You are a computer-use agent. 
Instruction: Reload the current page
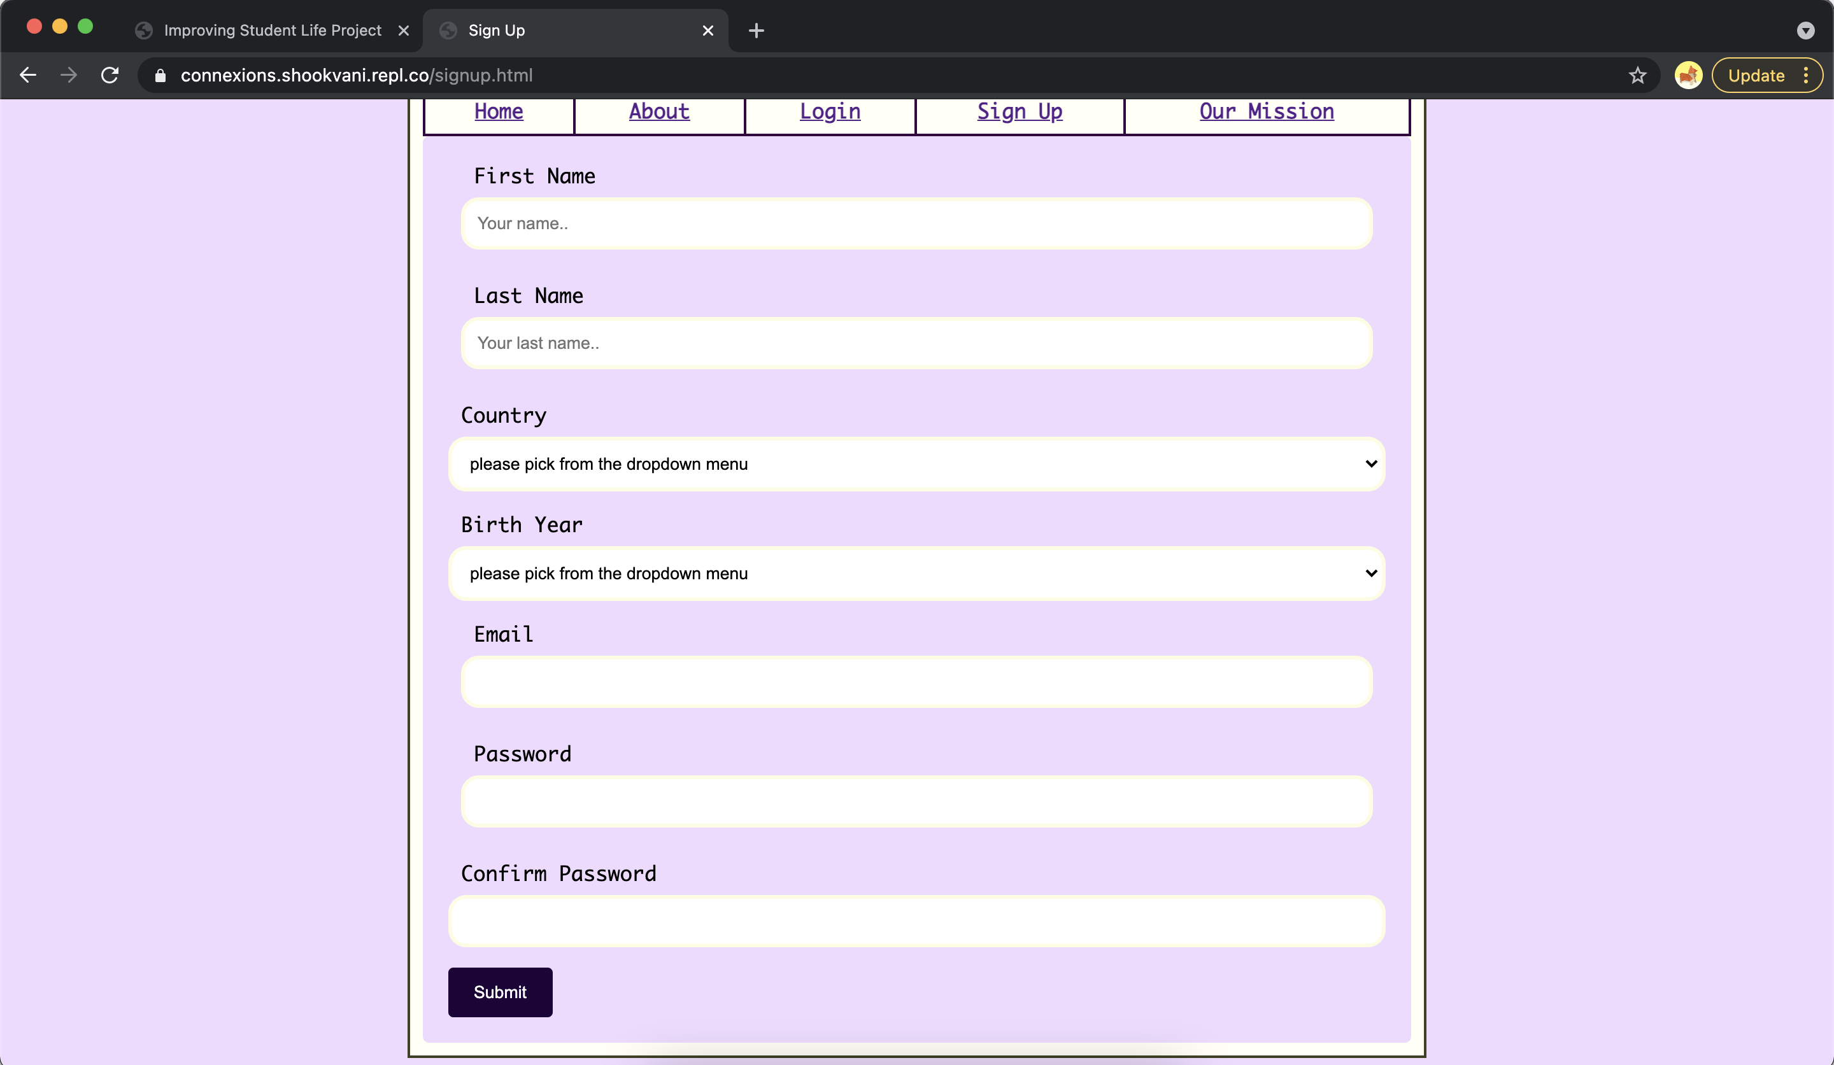click(x=110, y=75)
